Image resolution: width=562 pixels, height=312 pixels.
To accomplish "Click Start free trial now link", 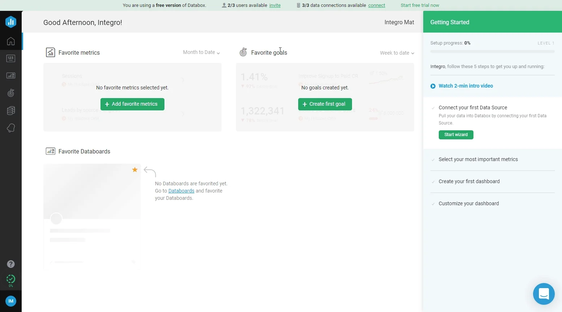I will coord(420,5).
